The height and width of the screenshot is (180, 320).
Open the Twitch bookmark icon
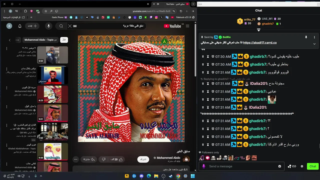(x=151, y=17)
